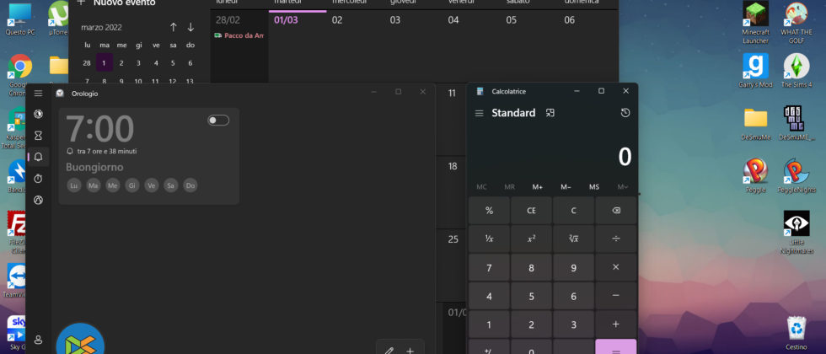This screenshot has width=826, height=354.
Task: Open the Timer hourglass tab in Orologio
Action: (38, 135)
